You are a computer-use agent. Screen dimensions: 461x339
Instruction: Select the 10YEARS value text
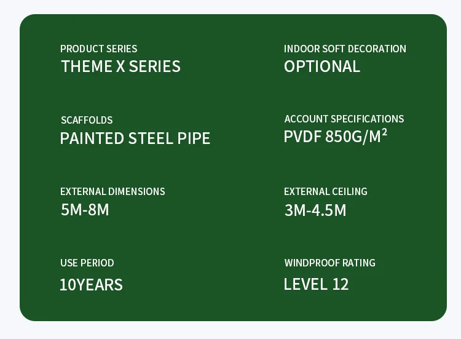91,285
